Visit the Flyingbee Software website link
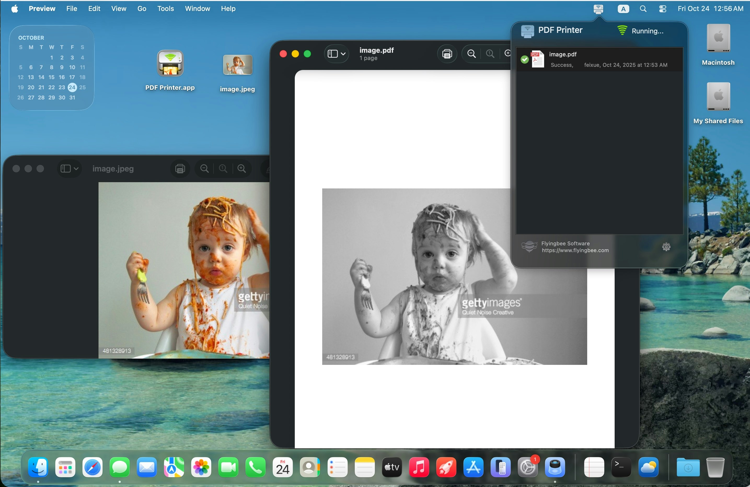The height and width of the screenshot is (487, 750). click(x=575, y=250)
